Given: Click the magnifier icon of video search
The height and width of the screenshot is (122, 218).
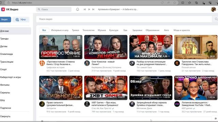Looking at the screenshot, I should click(216, 19).
